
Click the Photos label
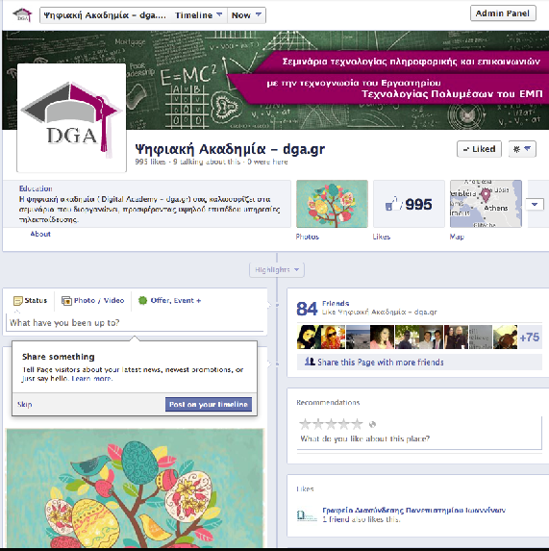pyautogui.click(x=308, y=237)
